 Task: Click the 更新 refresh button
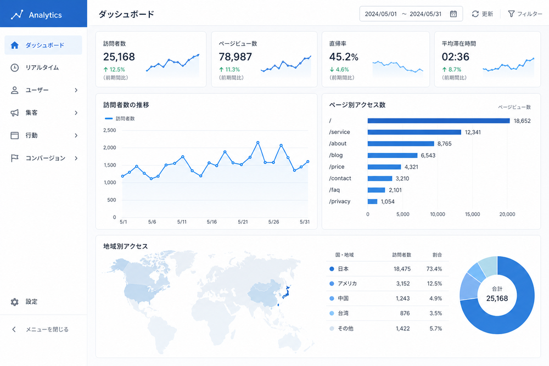click(483, 14)
